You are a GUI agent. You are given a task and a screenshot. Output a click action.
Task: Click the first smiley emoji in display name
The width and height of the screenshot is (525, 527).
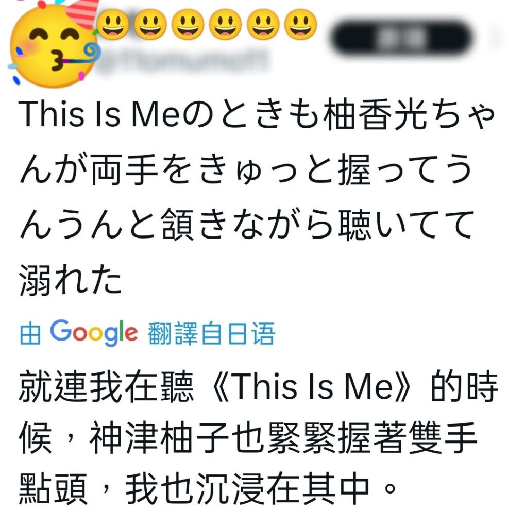click(113, 25)
